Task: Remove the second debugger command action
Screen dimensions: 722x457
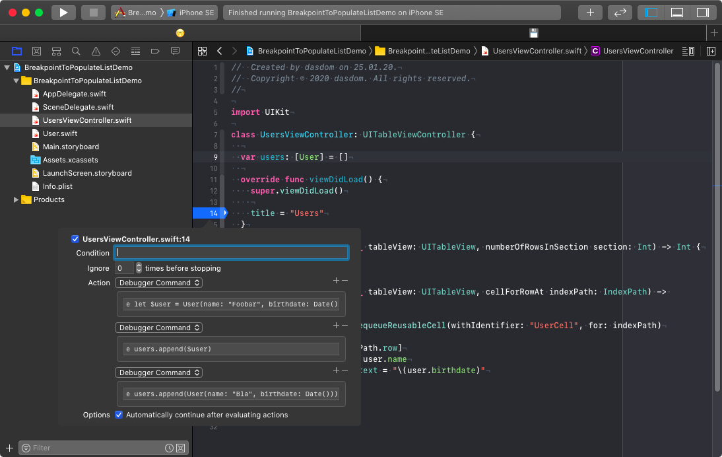Action: click(x=345, y=325)
